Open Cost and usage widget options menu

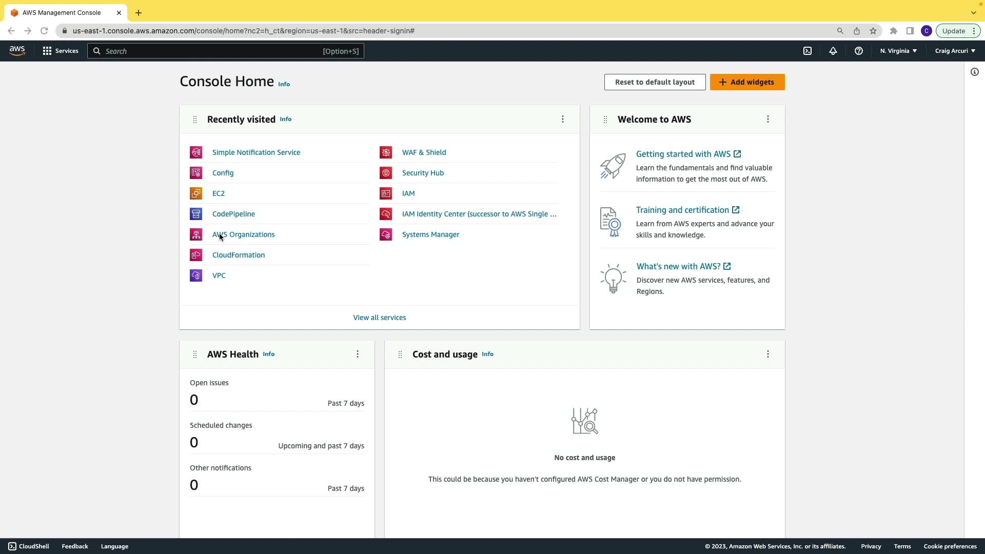pos(768,354)
